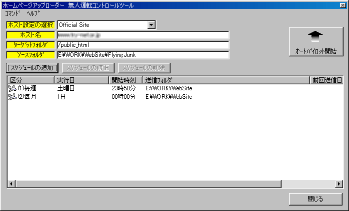349x211 pixels.
Task: Click the 開始時刻 column header
Action: coord(125,80)
